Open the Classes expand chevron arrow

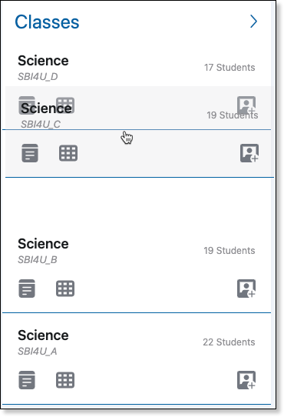(x=253, y=22)
